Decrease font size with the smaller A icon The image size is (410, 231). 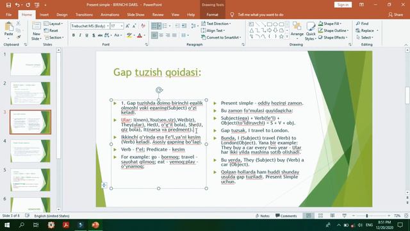click(134, 26)
